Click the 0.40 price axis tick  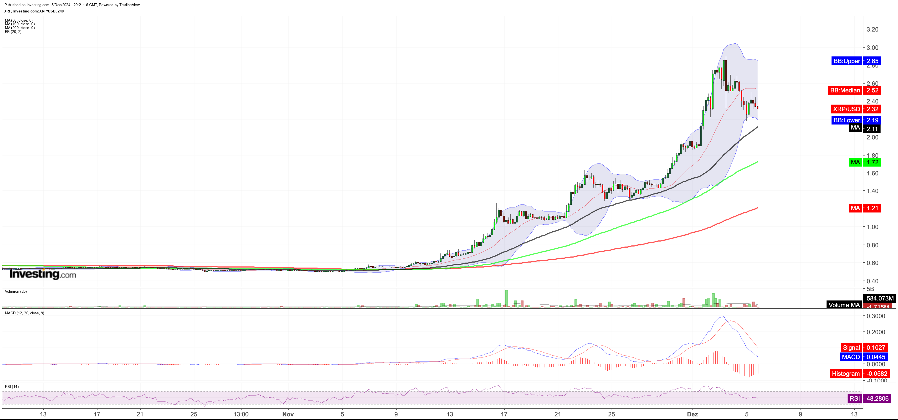[x=873, y=281]
